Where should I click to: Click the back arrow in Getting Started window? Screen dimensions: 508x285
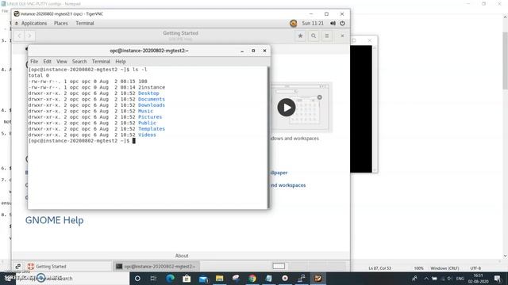coord(19,36)
